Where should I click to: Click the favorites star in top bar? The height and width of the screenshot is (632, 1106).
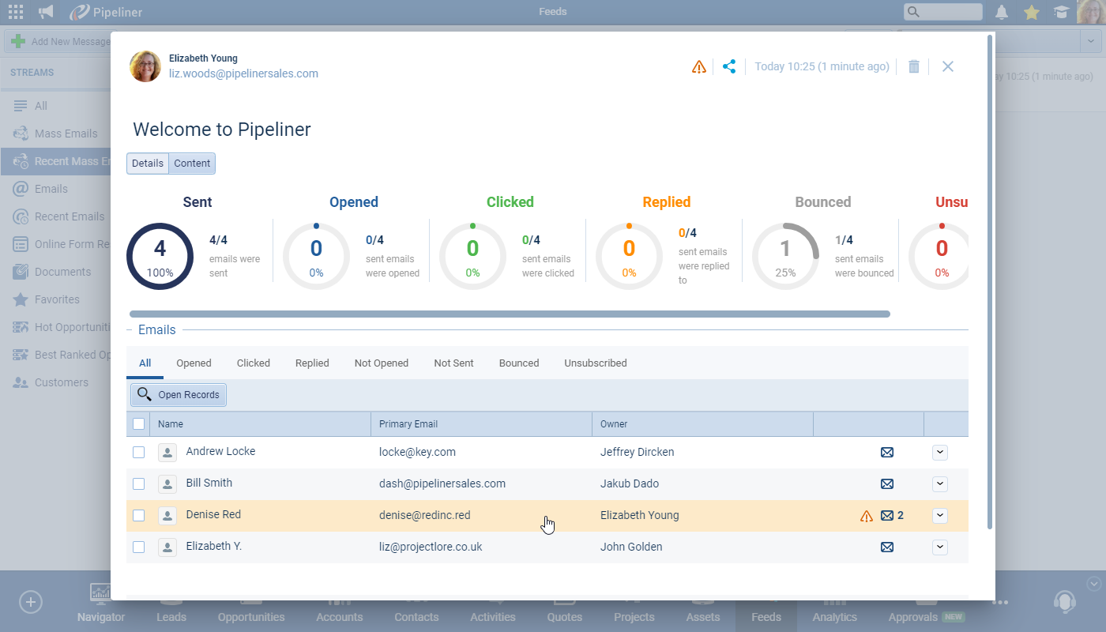coord(1031,12)
